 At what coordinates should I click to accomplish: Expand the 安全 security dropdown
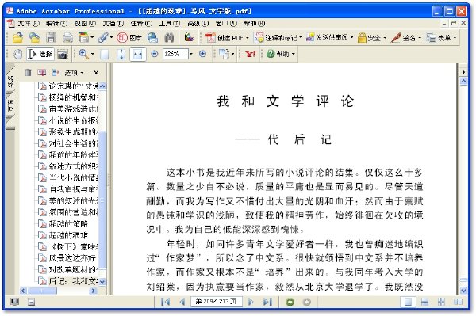(385, 38)
